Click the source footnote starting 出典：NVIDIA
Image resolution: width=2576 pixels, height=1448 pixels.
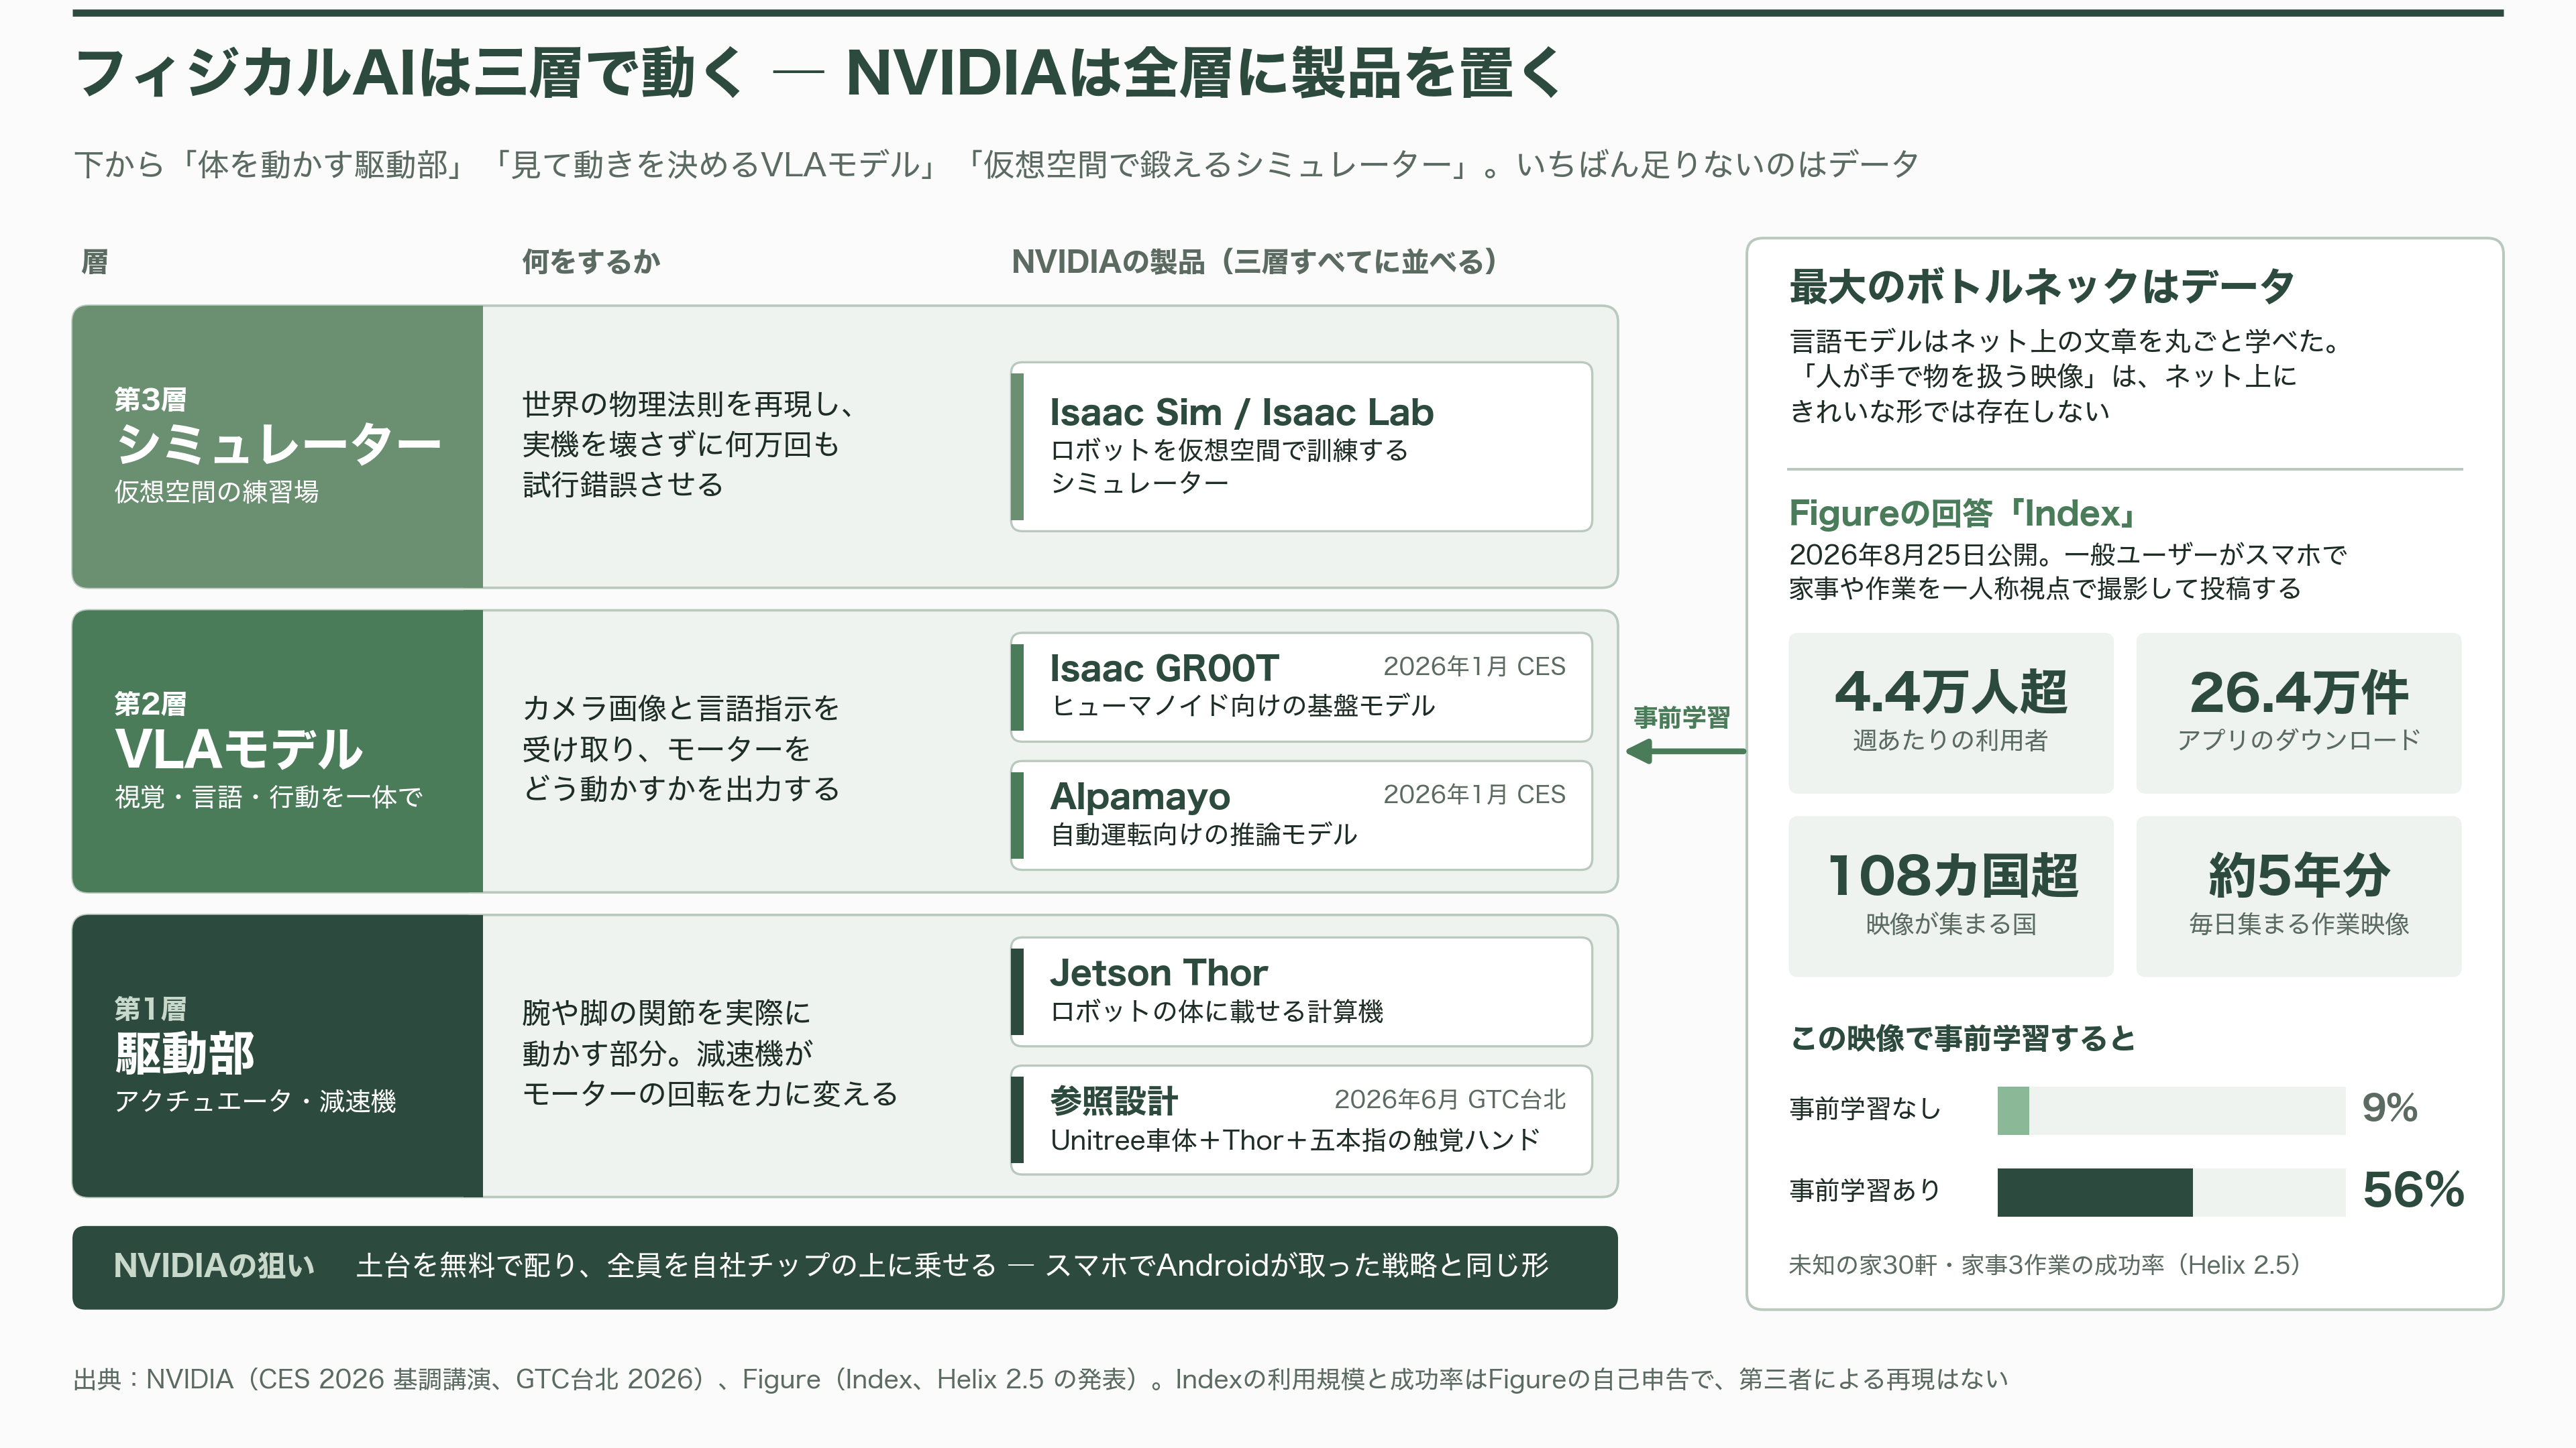coord(1040,1380)
